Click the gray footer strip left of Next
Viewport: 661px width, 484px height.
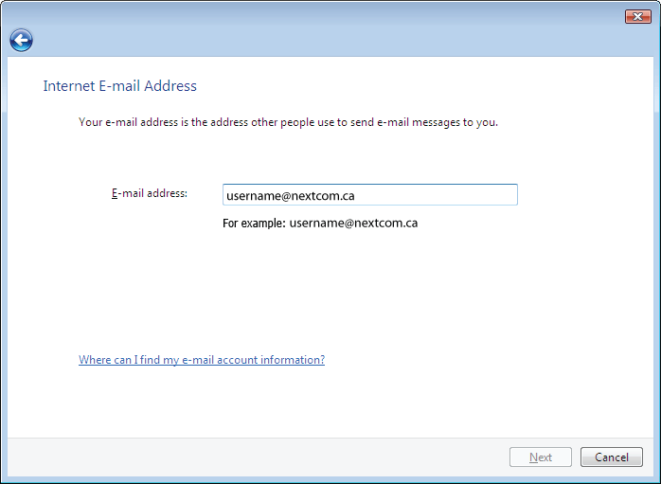click(x=253, y=457)
